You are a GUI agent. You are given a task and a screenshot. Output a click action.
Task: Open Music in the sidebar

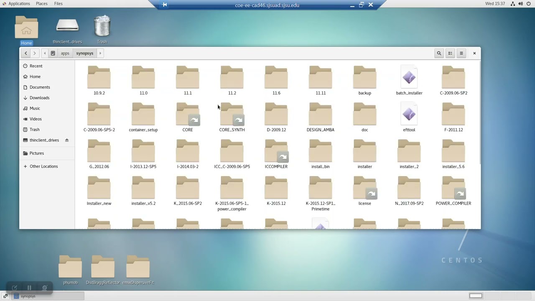click(47, 108)
